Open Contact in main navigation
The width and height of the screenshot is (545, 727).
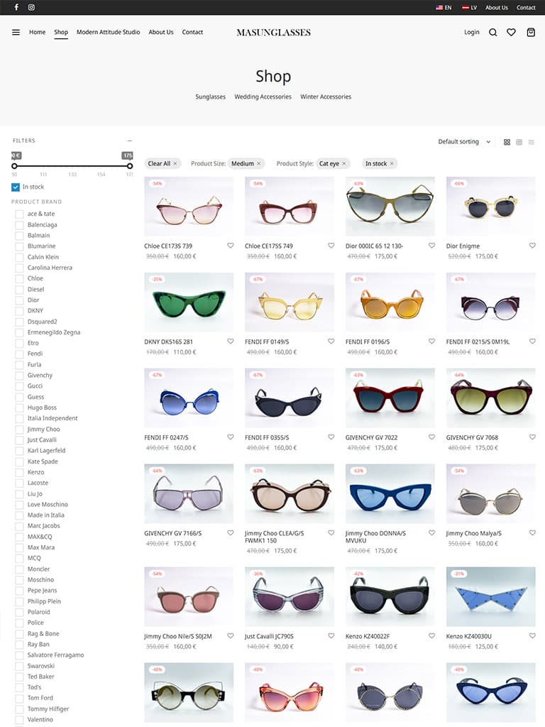pyautogui.click(x=192, y=32)
